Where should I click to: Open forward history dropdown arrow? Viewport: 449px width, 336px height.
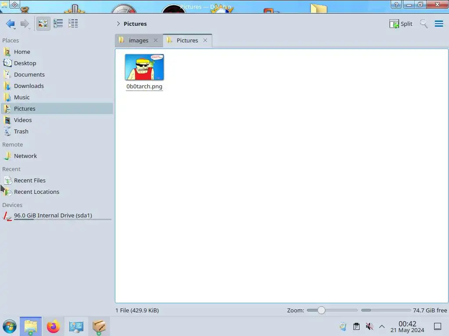click(x=29, y=28)
